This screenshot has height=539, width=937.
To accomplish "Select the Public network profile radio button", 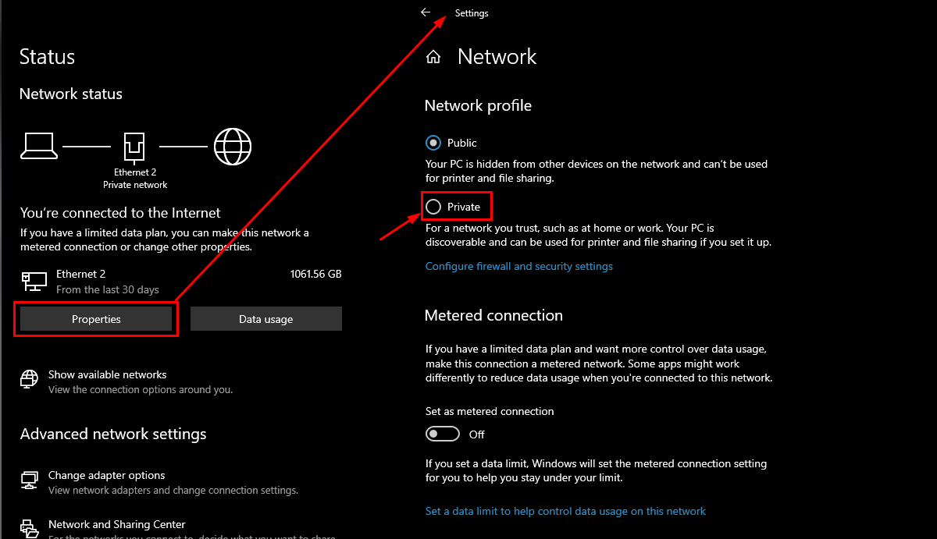I will tap(433, 143).
